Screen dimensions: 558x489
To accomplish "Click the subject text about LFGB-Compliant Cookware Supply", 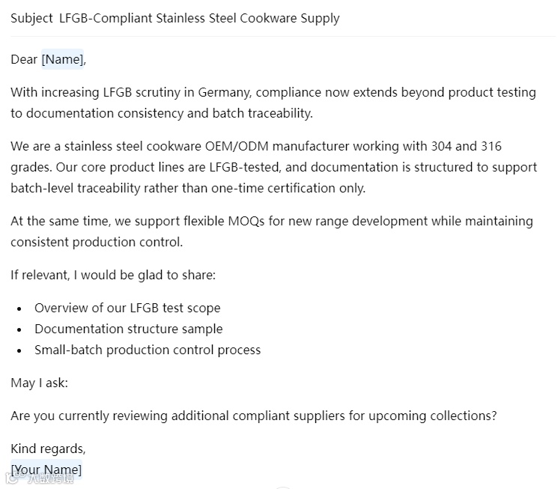I will coord(199,18).
